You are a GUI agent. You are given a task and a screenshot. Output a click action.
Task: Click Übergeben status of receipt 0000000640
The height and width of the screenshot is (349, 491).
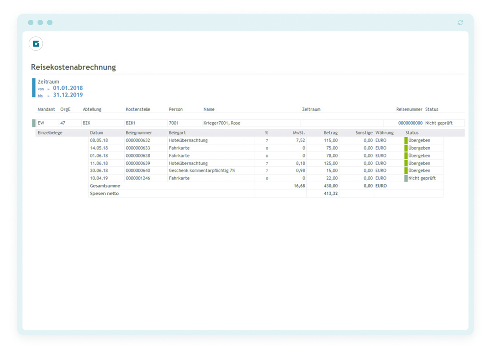[x=419, y=170]
